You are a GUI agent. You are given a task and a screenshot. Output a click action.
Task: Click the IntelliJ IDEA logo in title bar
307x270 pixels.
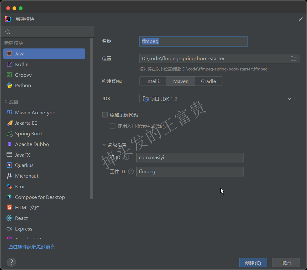pyautogui.click(x=8, y=19)
